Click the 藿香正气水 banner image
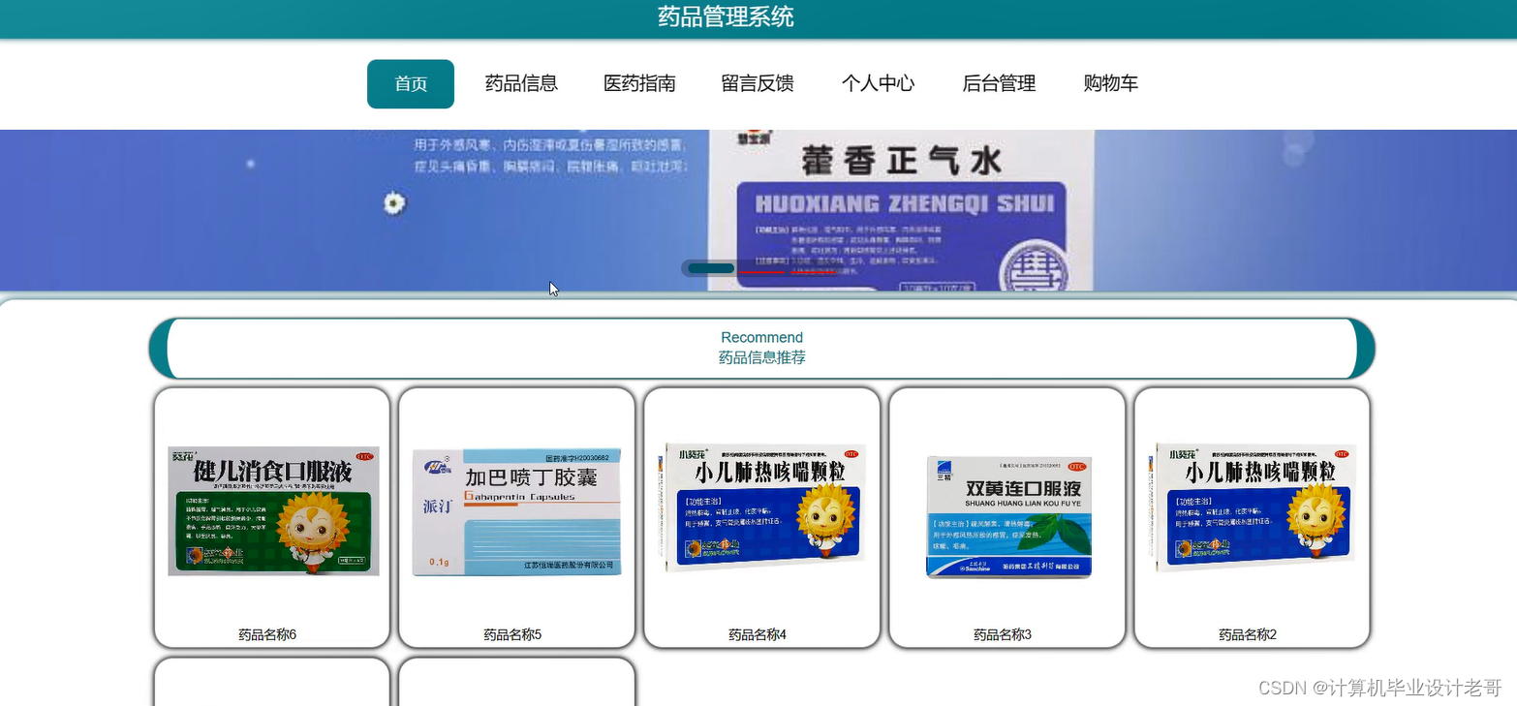 [758, 210]
